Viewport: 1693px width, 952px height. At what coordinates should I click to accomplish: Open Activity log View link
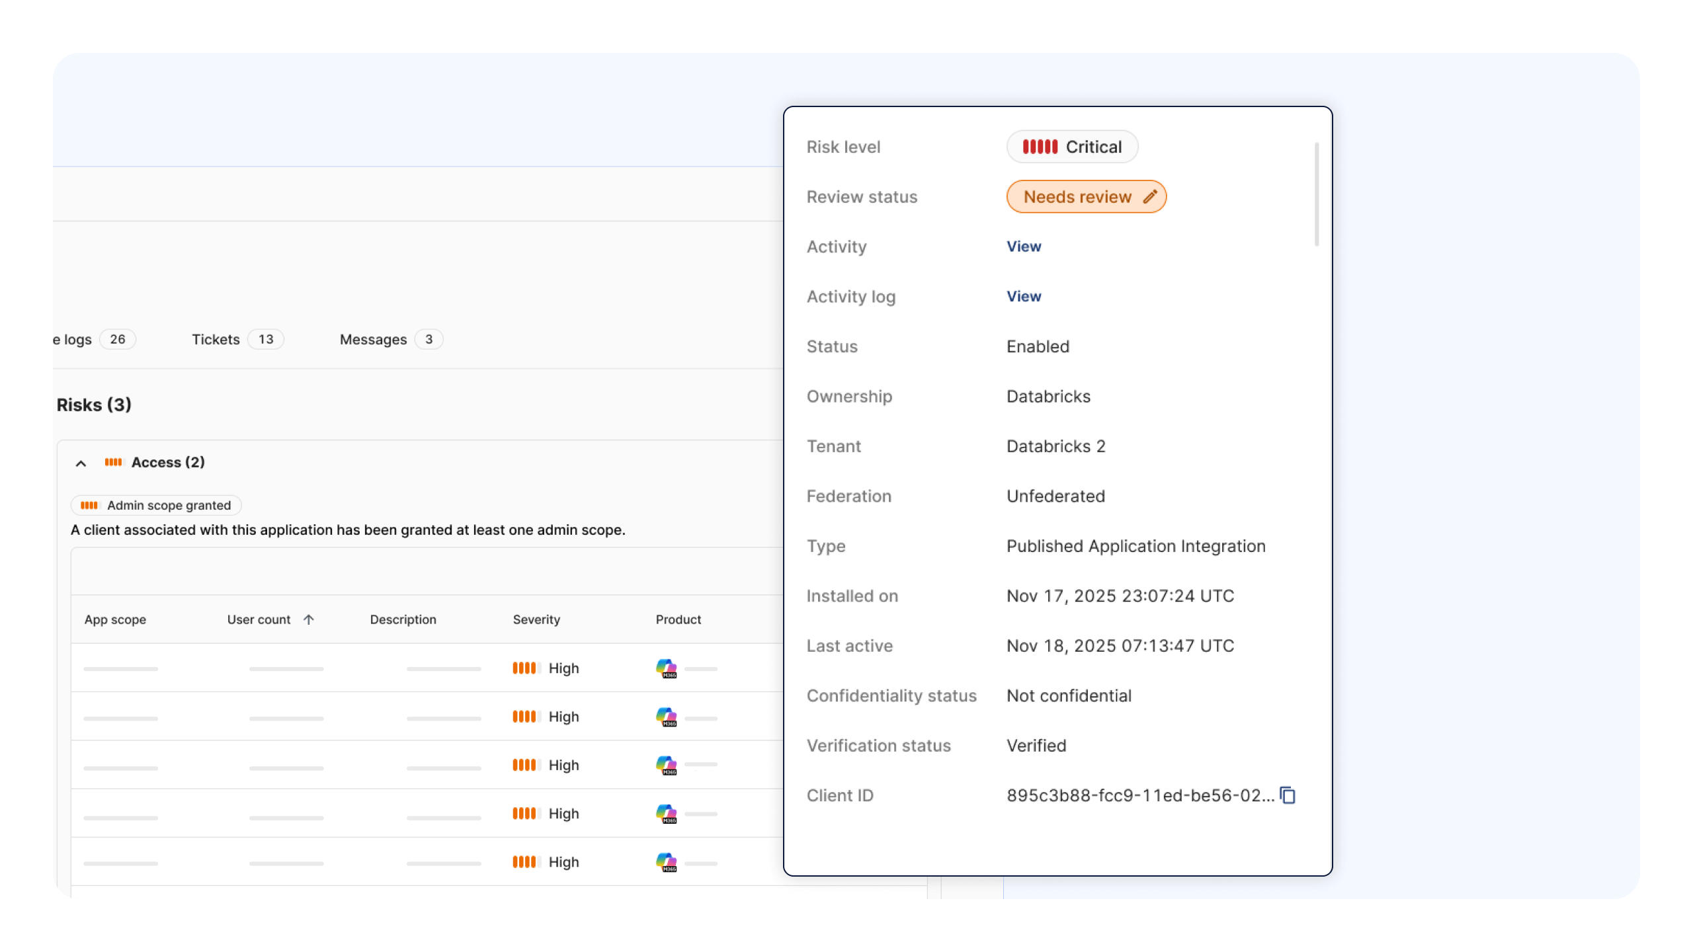click(x=1024, y=296)
